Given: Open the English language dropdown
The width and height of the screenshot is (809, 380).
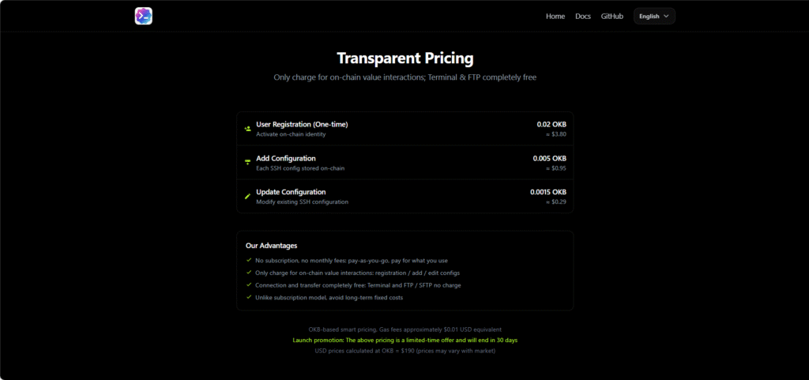Looking at the screenshot, I should click(654, 16).
